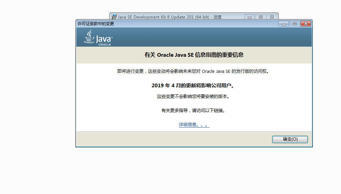The image size is (341, 194).
Task: Click the Java Oracle logo
Action: click(98, 38)
